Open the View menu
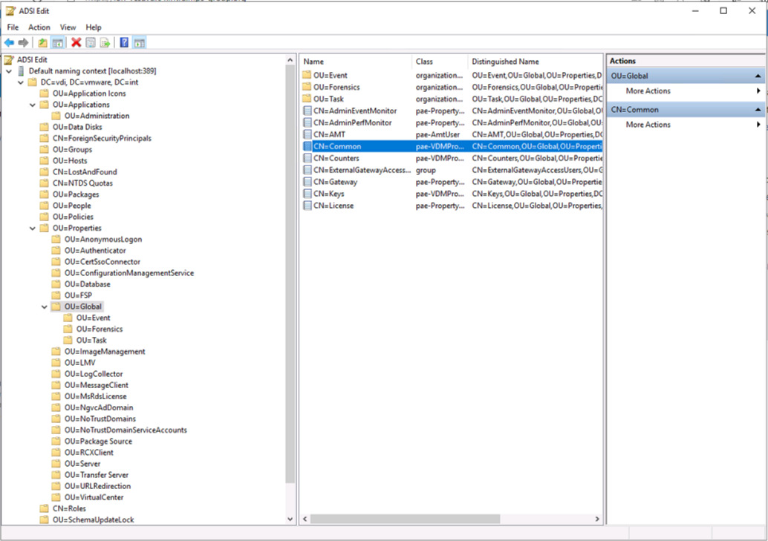This screenshot has width=768, height=541. [68, 27]
